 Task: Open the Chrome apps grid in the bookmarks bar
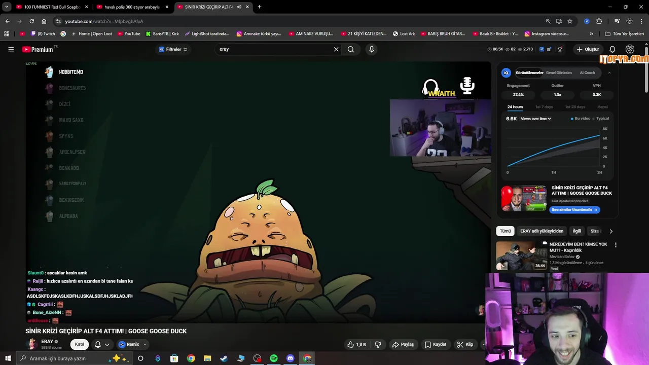pos(7,34)
